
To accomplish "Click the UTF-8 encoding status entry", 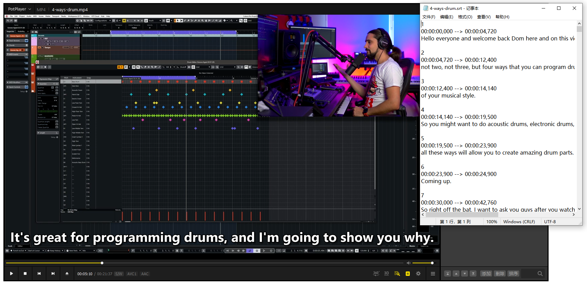I will click(x=550, y=222).
